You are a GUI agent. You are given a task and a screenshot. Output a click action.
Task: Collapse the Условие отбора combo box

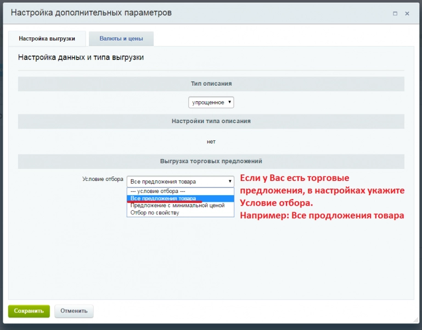(x=181, y=182)
